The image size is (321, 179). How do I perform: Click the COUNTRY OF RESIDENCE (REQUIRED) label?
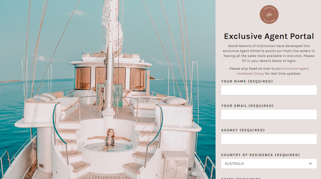260,155
